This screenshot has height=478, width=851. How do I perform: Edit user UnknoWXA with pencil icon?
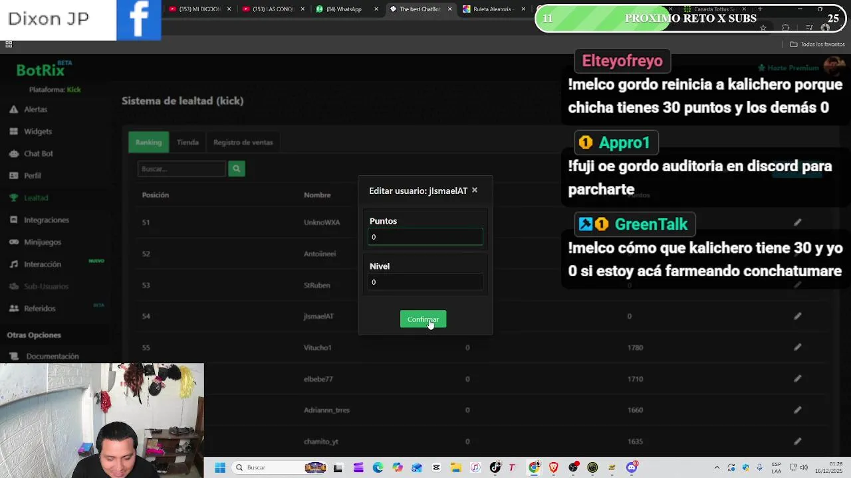(x=798, y=222)
